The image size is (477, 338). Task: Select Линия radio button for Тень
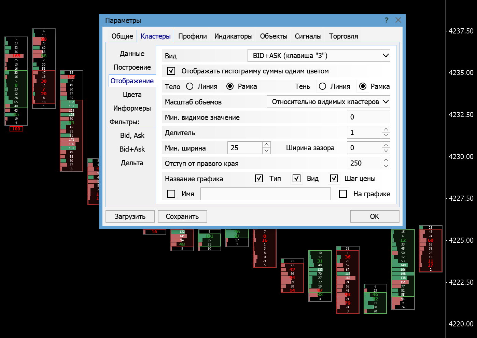point(323,86)
